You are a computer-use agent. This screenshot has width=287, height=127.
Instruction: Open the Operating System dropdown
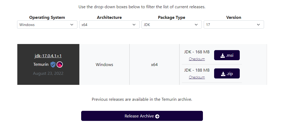click(47, 25)
